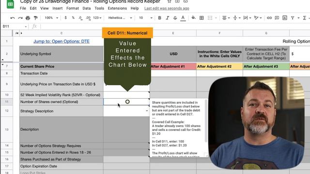Toggle strikethrough formatting
The image size is (310, 174).
(x=175, y=18)
